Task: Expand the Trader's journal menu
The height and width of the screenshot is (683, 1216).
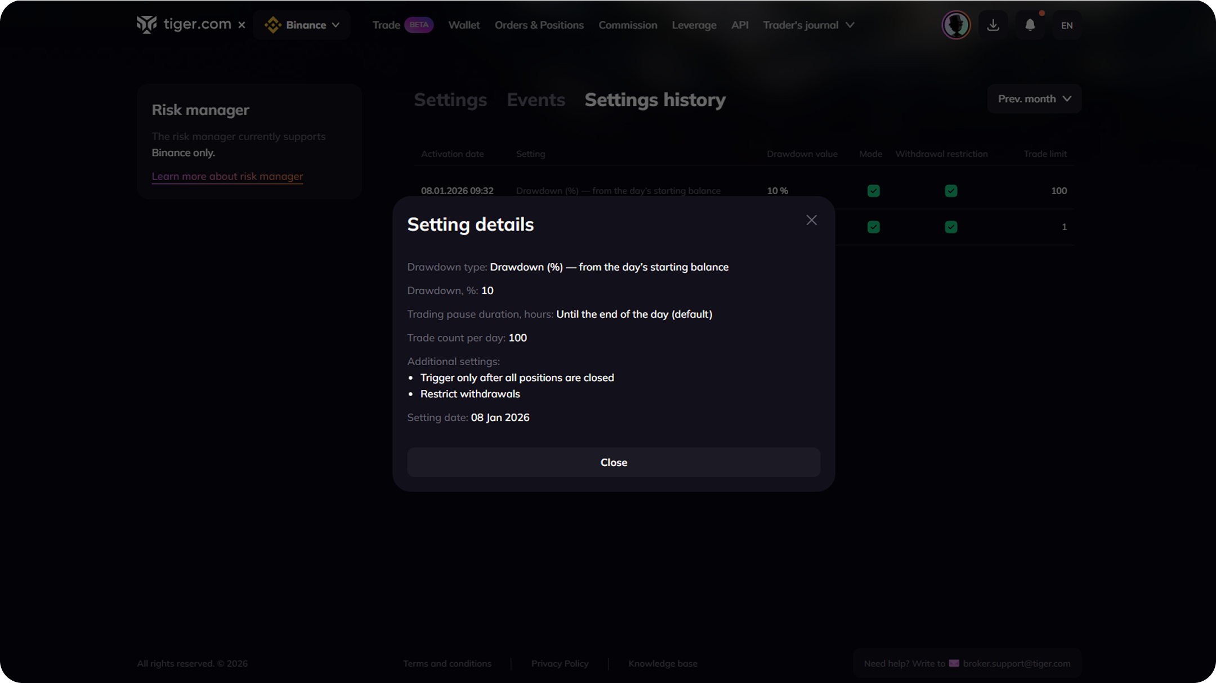Action: point(808,25)
